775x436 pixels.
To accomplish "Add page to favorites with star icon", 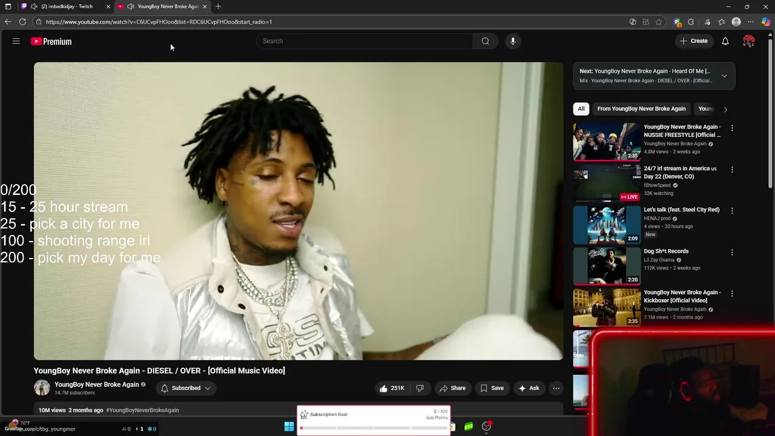I will pos(659,22).
